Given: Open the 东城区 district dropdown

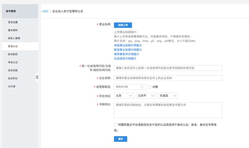Looking at the screenshot, I should pyautogui.click(x=168, y=96).
